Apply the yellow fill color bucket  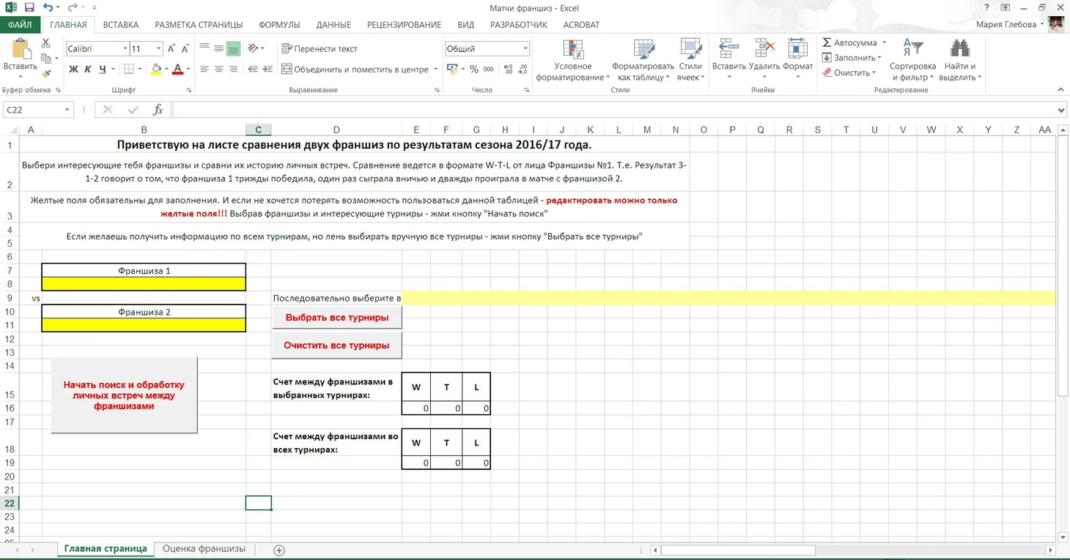(x=156, y=70)
